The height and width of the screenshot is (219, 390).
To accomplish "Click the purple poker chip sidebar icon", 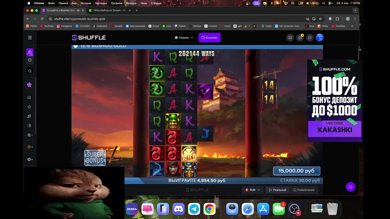I will pyautogui.click(x=29, y=85).
